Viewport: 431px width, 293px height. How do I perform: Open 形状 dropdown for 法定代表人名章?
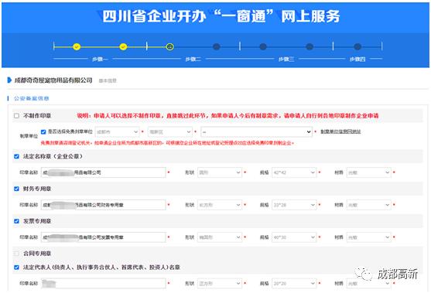pyautogui.click(x=220, y=284)
